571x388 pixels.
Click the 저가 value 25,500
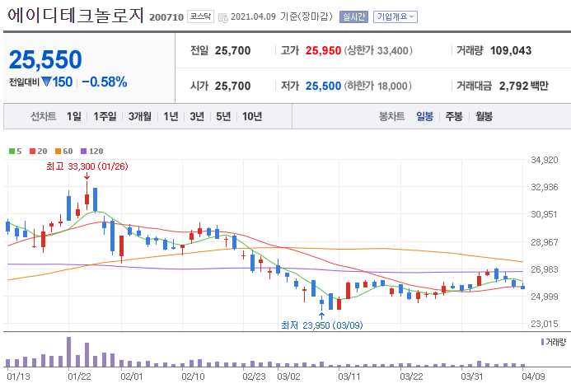(323, 86)
